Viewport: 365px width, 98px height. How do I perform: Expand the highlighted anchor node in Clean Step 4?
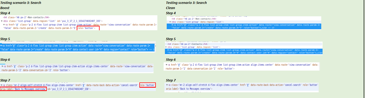pyautogui.click(x=172, y=25)
